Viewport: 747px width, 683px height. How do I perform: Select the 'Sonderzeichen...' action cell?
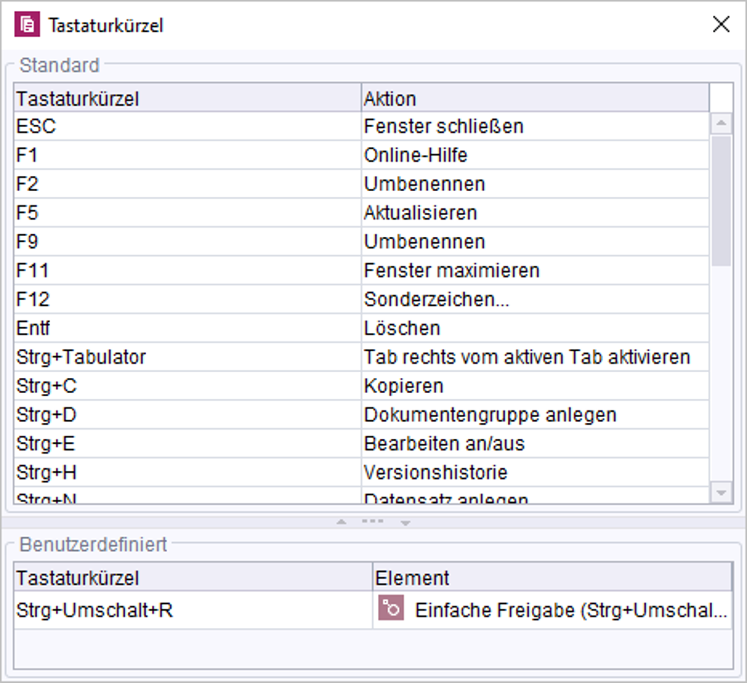click(536, 299)
